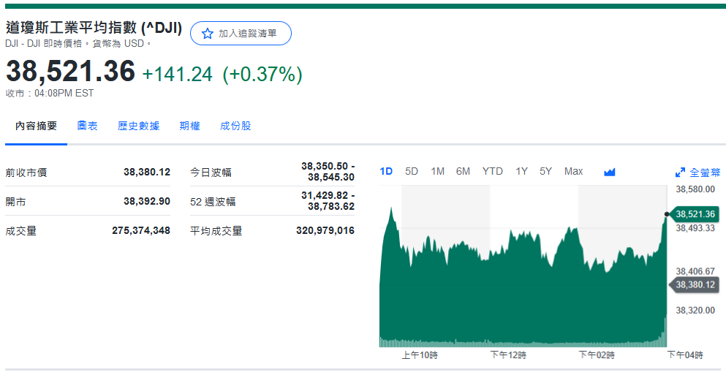Viewport: 726px width, 375px height.
Task: Select the 期權 tab
Action: [x=189, y=126]
